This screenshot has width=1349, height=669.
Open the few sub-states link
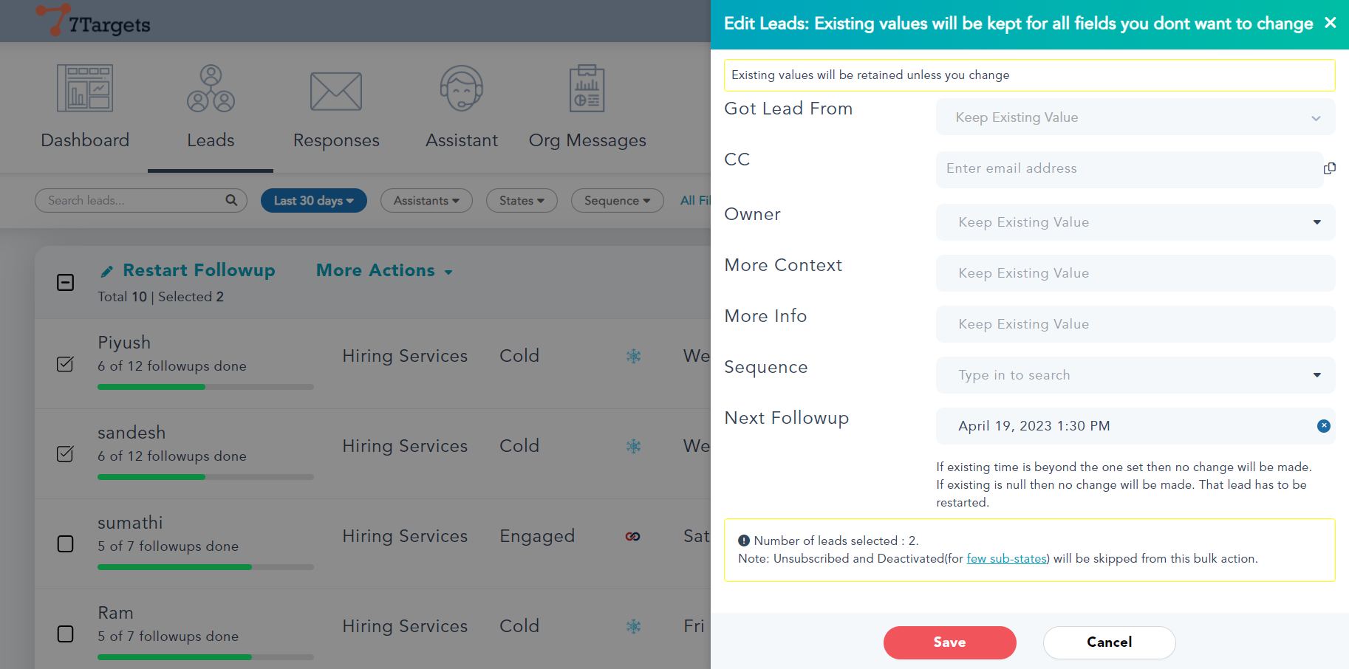[x=1006, y=559]
